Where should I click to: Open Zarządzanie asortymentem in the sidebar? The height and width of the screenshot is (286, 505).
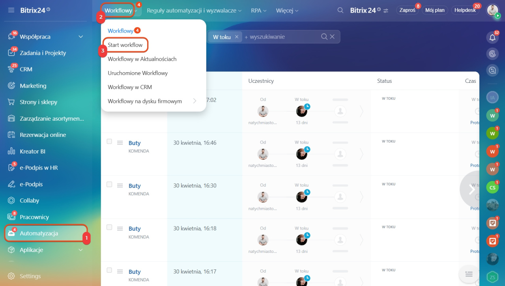click(52, 118)
